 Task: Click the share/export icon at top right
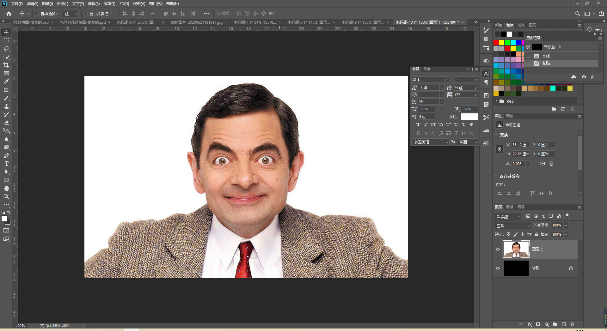click(x=601, y=14)
